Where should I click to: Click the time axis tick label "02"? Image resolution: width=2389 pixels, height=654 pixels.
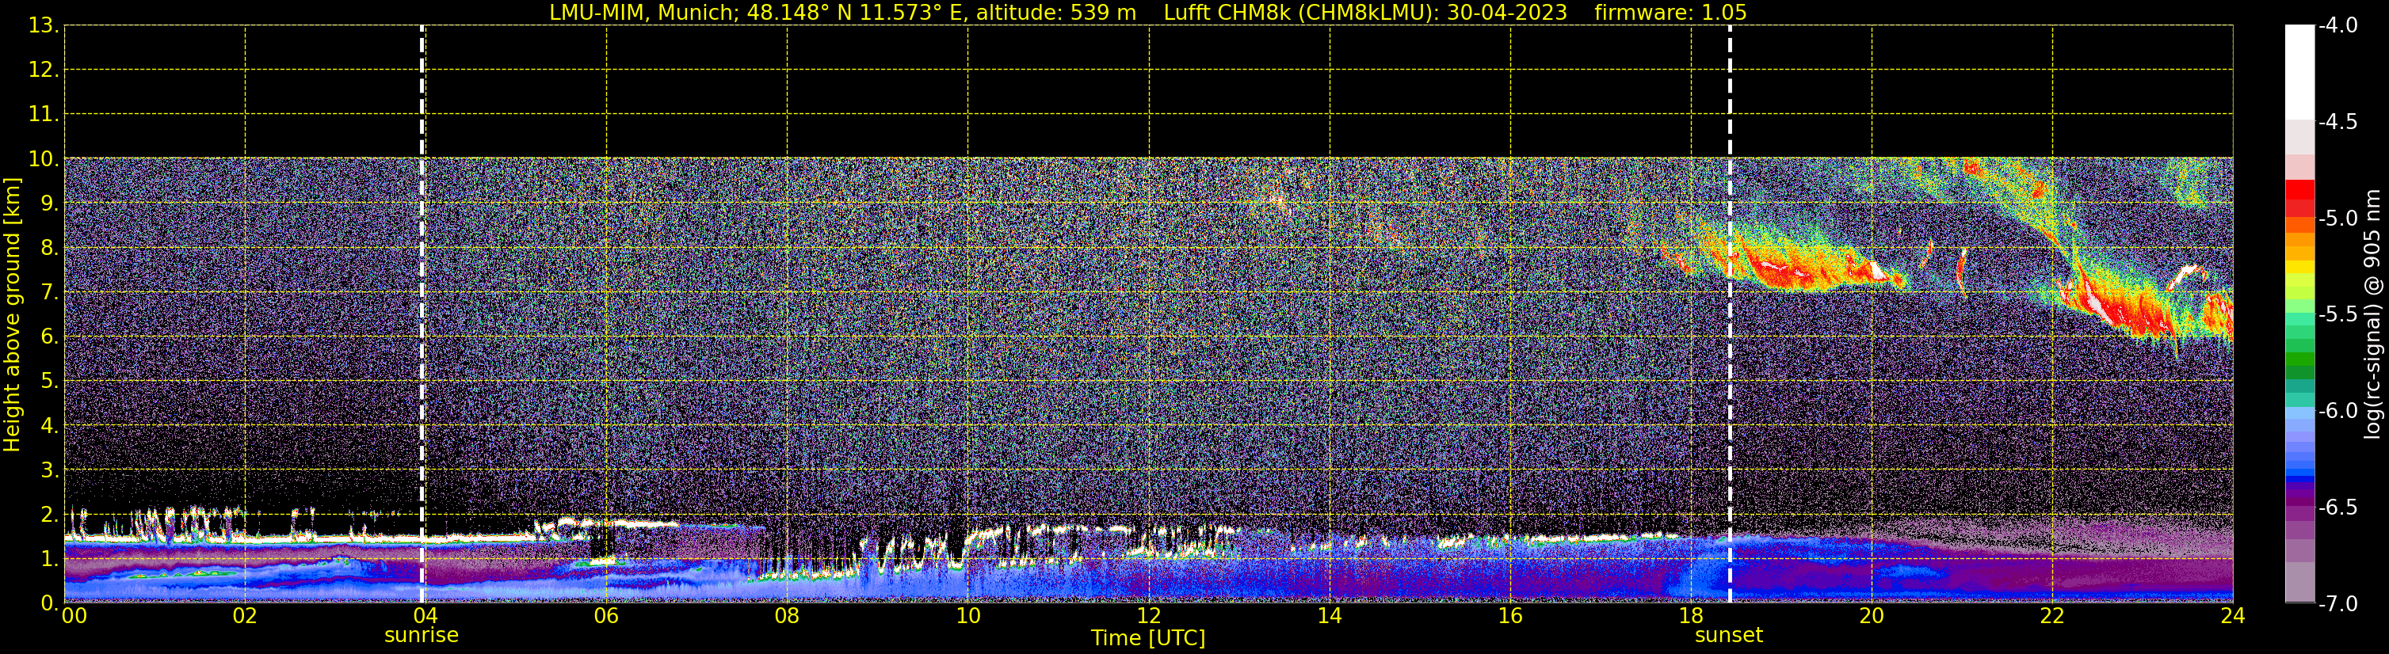244,616
